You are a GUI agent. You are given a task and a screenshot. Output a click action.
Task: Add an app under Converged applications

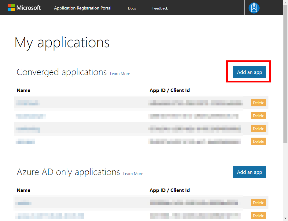[249, 72]
